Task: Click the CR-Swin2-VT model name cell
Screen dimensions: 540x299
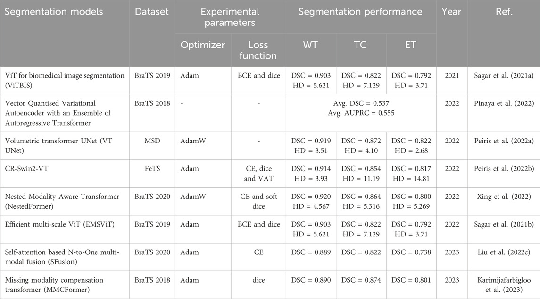Action: click(x=26, y=169)
